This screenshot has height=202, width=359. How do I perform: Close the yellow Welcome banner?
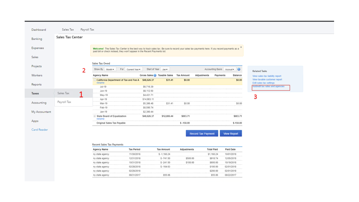(x=241, y=47)
